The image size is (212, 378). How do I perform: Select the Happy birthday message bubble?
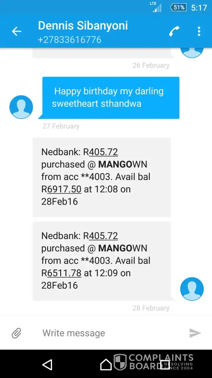point(111,98)
